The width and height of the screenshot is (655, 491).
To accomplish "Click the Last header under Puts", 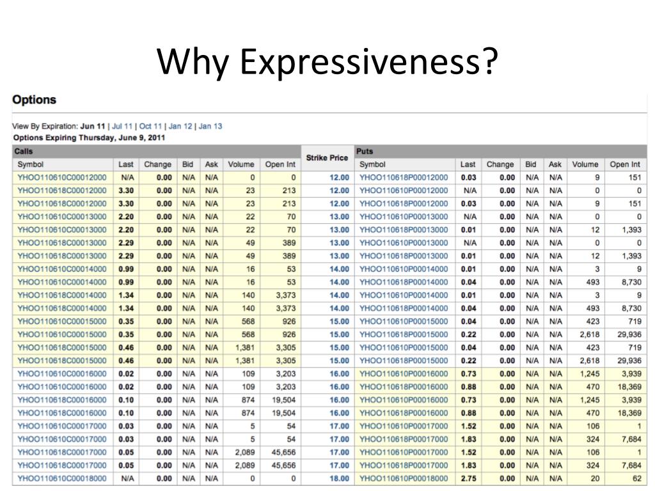I will coord(468,164).
